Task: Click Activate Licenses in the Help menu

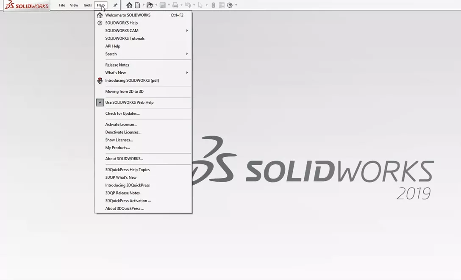Action: tap(122, 124)
